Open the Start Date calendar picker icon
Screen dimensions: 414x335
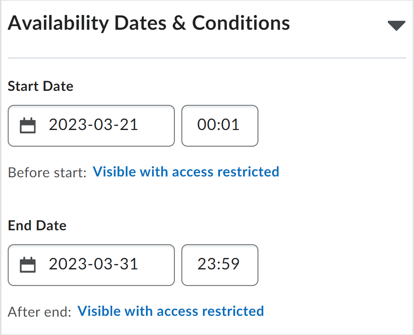coord(28,126)
